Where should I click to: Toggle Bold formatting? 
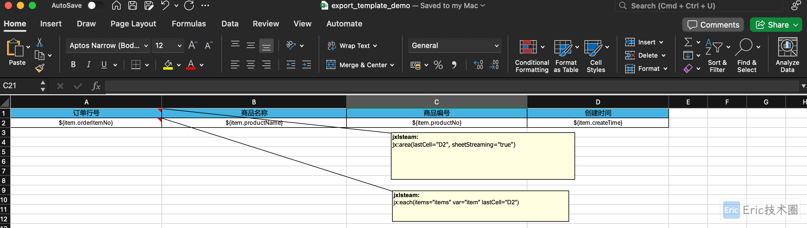[x=73, y=65]
